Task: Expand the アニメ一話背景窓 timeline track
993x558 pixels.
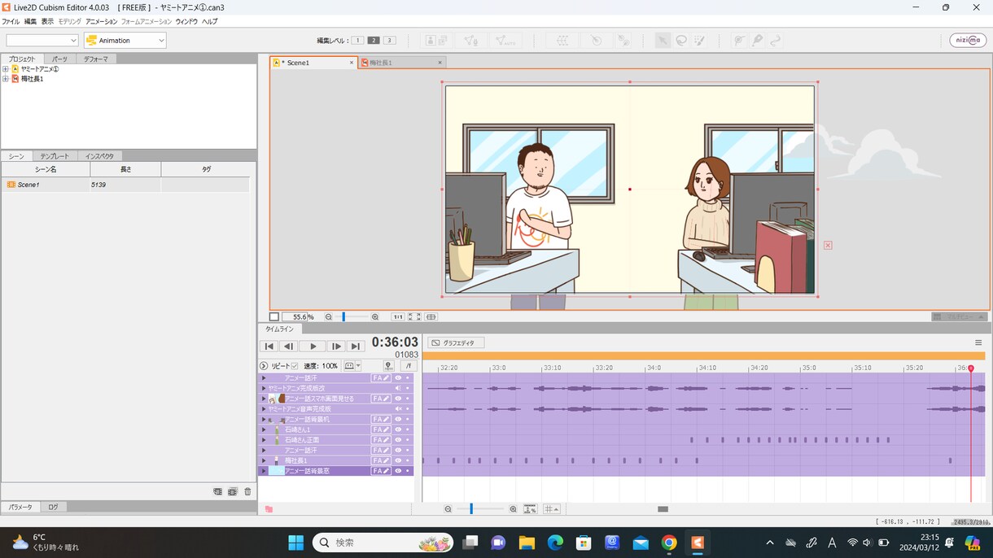Action: tap(264, 471)
